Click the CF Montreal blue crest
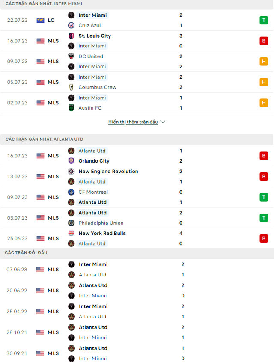Viewport: 274px width, 362px height. [71, 192]
